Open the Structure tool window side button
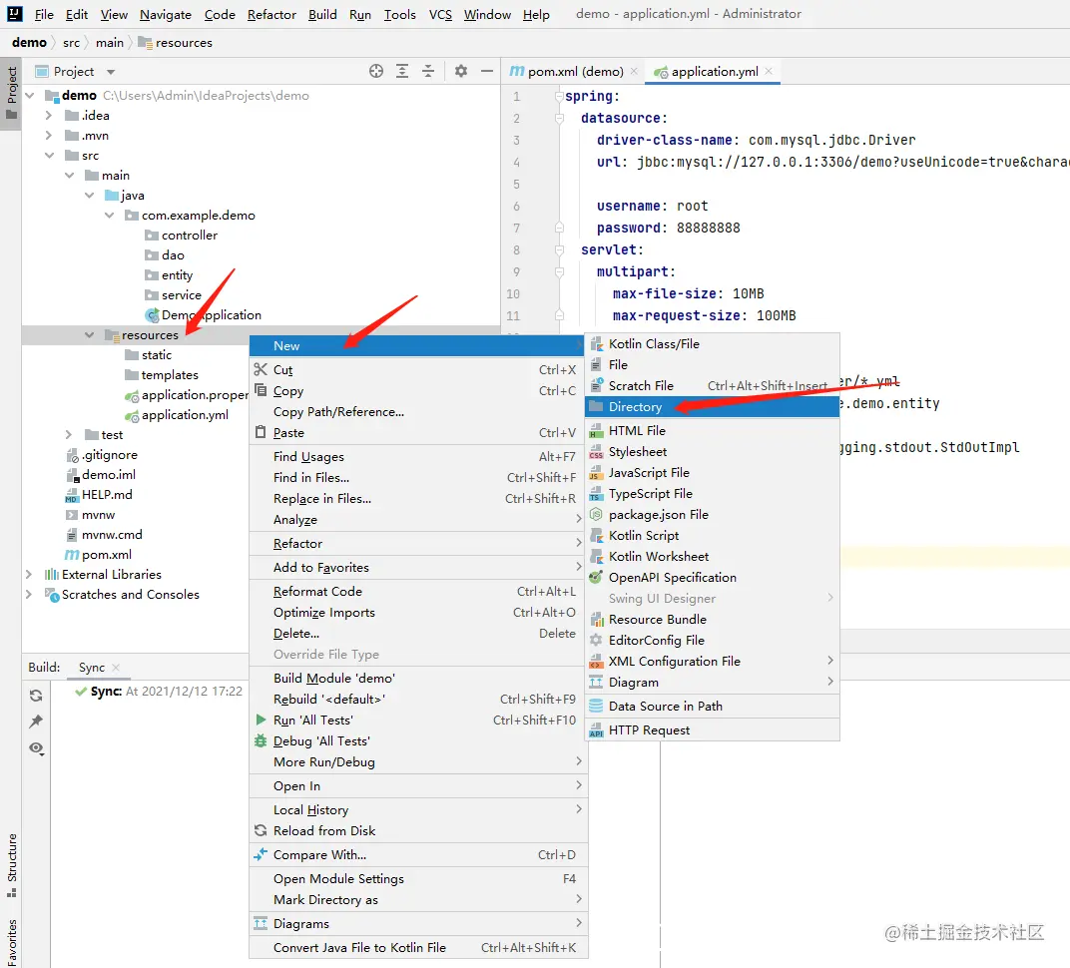 coord(11,863)
